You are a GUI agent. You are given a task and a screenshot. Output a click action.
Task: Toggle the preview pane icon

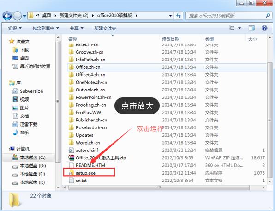pyautogui.click(x=251, y=28)
